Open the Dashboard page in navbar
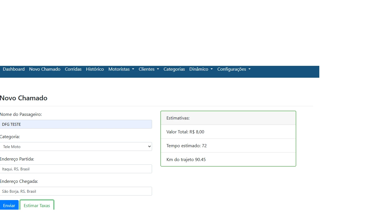This screenshot has width=386, height=217. 14,69
